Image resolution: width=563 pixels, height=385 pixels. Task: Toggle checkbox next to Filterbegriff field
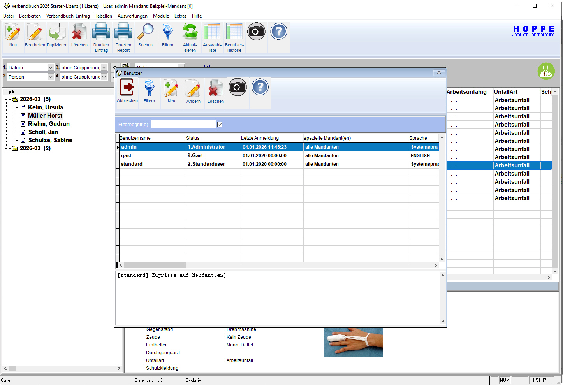point(220,124)
